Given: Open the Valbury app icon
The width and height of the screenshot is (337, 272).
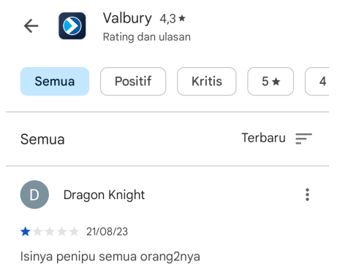Looking at the screenshot, I should (x=72, y=26).
